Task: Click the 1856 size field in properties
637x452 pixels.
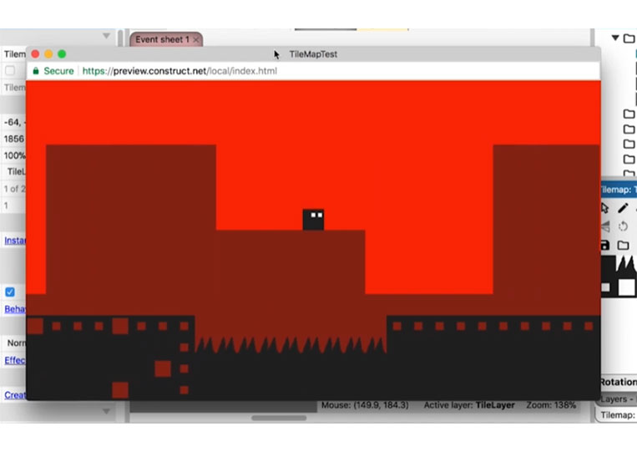Action: click(14, 139)
